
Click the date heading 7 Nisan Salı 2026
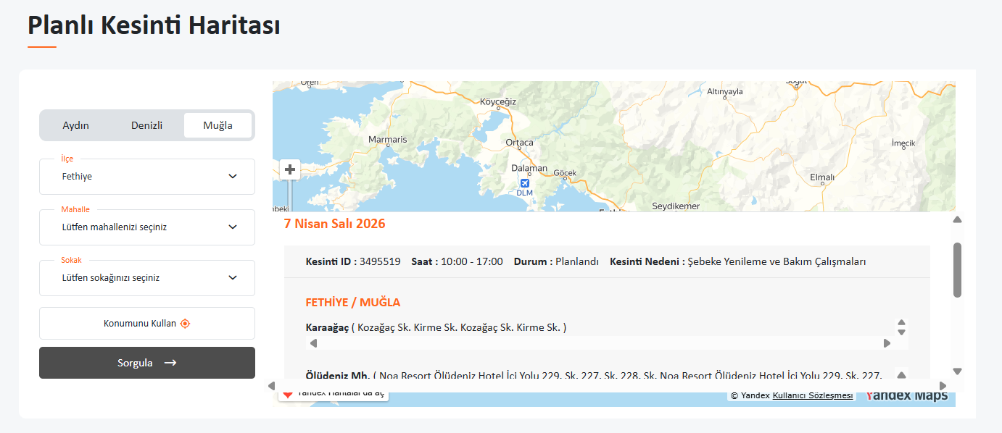tap(334, 224)
